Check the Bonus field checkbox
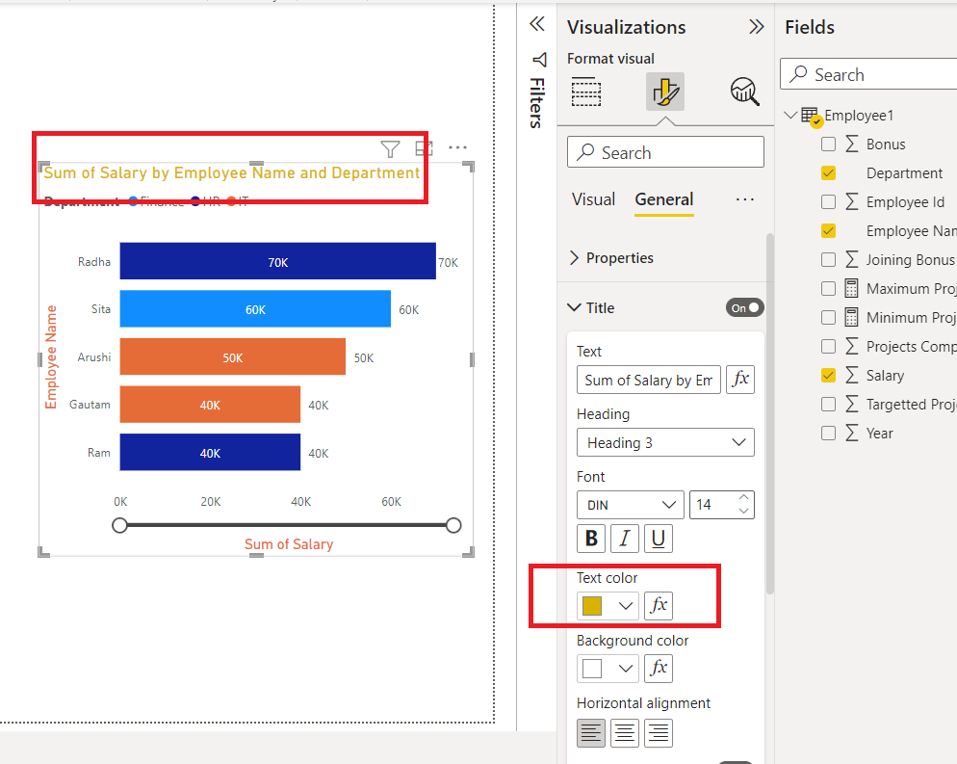 coord(828,145)
